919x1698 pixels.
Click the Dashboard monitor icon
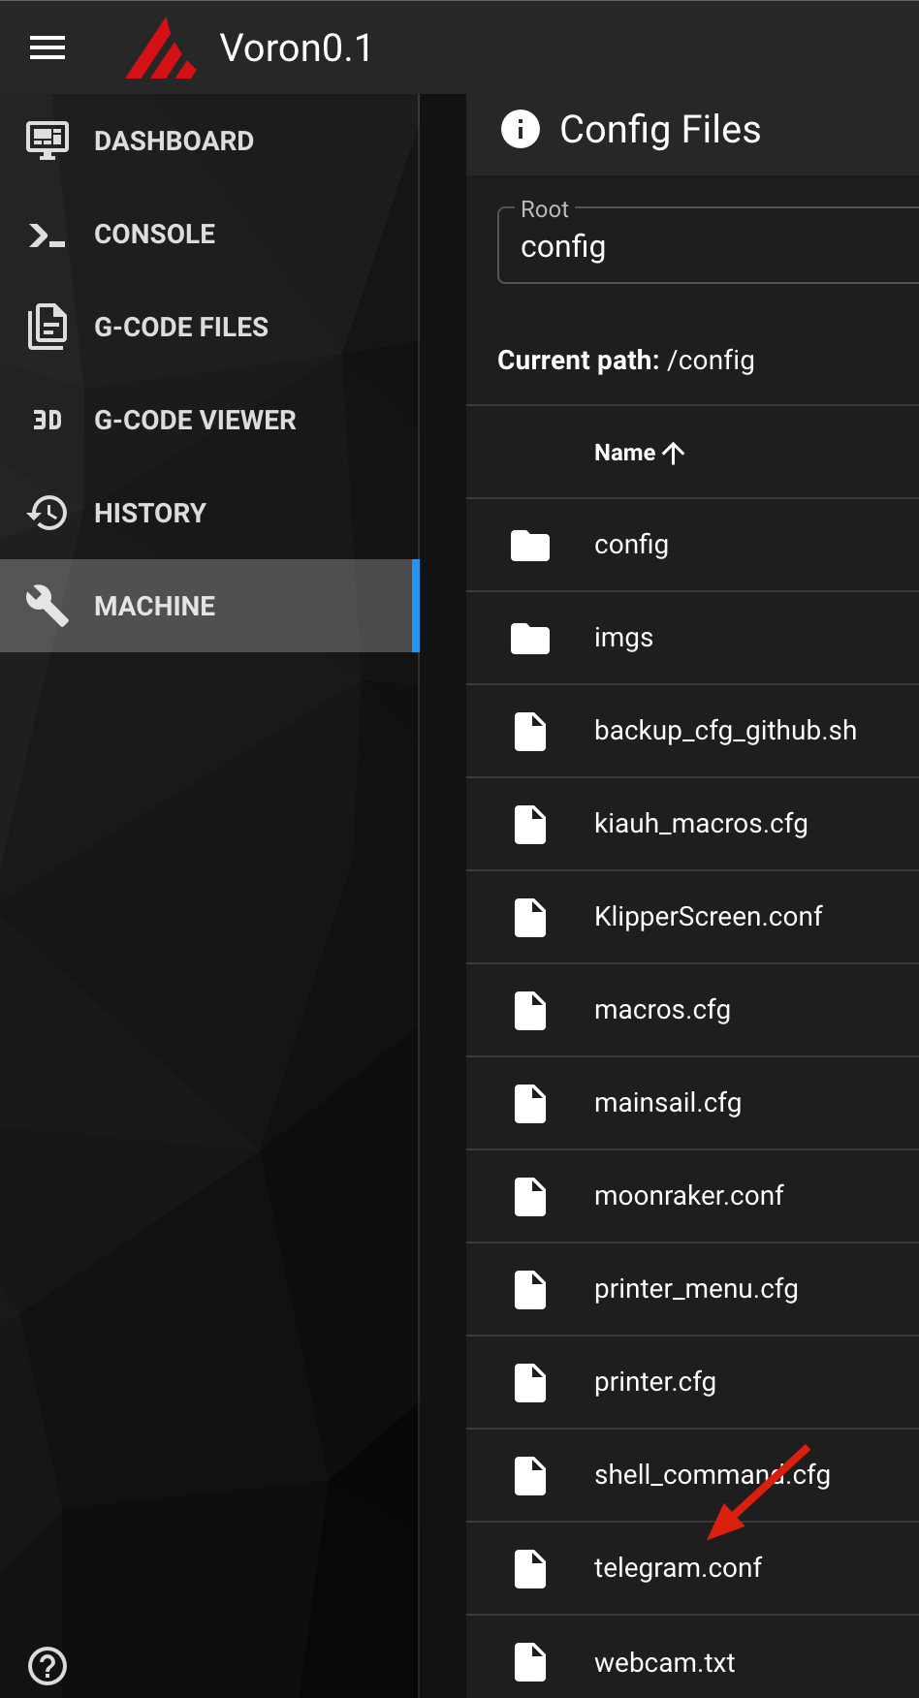click(x=48, y=141)
